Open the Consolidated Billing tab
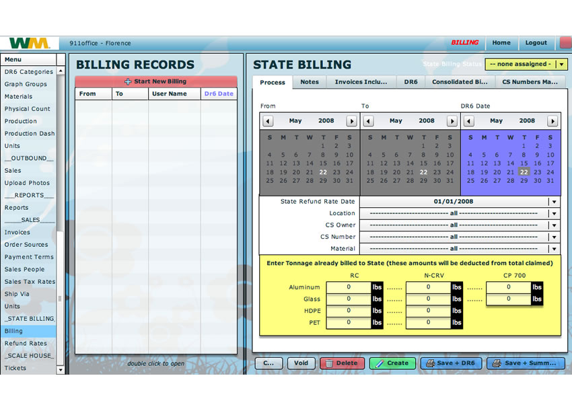 pyautogui.click(x=460, y=82)
